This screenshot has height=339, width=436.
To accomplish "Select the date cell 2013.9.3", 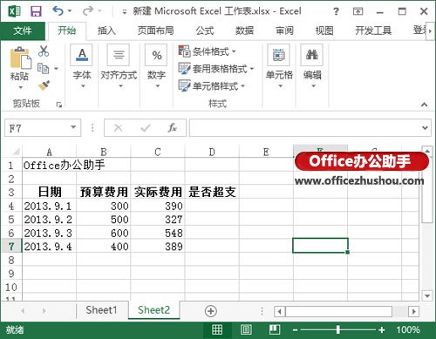I will [x=49, y=233].
